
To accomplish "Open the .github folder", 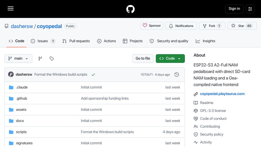I will (21, 99).
